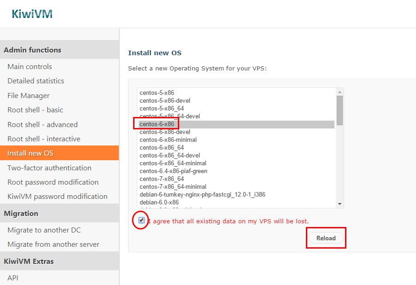This screenshot has width=416, height=285.
Task: Click OS list scrollbar down arrow
Action: point(340,204)
